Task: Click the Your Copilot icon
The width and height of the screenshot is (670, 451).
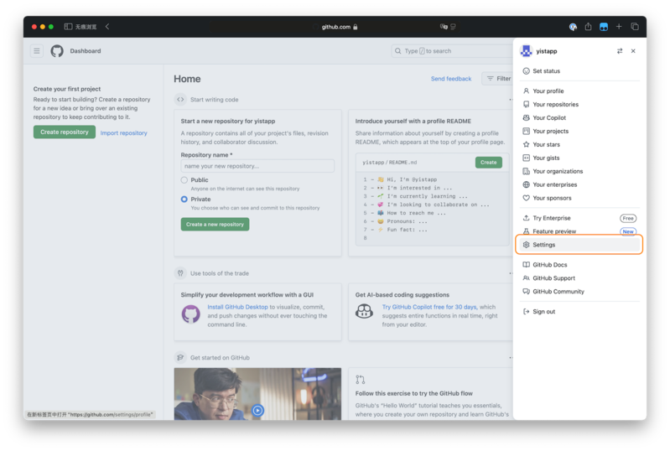Action: pos(526,117)
